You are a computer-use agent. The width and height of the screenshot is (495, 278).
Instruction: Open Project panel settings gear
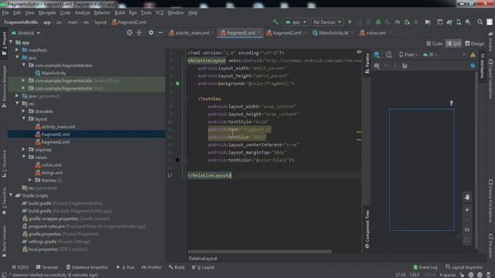151,32
